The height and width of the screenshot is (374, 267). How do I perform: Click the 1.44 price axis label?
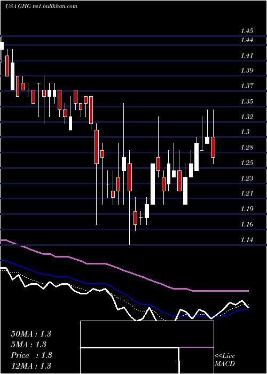coord(247,40)
